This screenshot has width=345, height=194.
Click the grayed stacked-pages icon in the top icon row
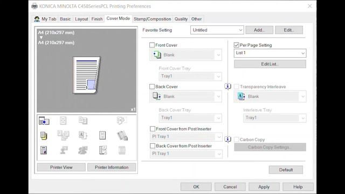(x=83, y=120)
